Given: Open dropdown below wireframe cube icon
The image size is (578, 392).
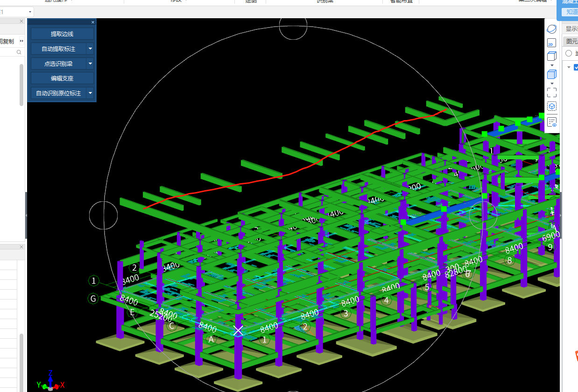Looking at the screenshot, I should click(x=551, y=65).
